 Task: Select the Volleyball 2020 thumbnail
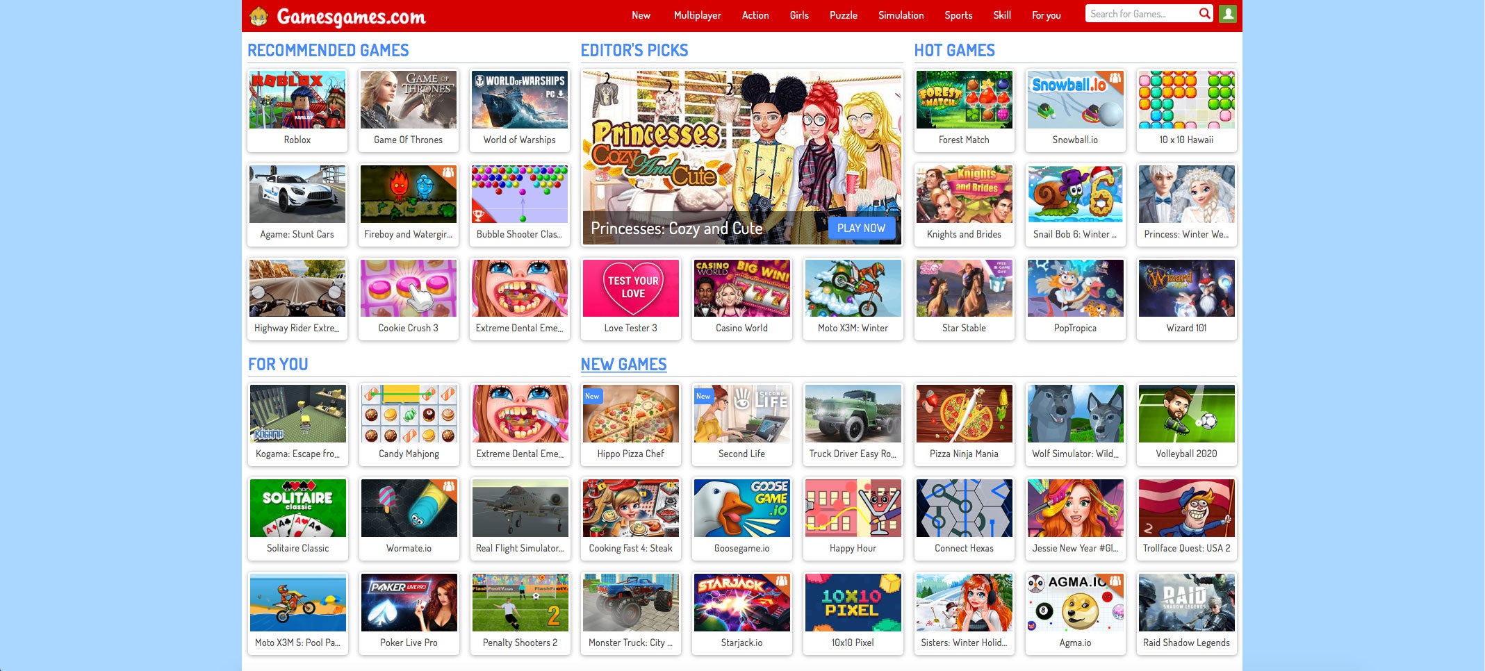(x=1186, y=414)
